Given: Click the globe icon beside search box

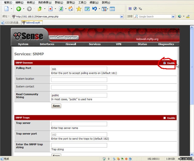Looking at the screenshot, I should click(179, 16).
